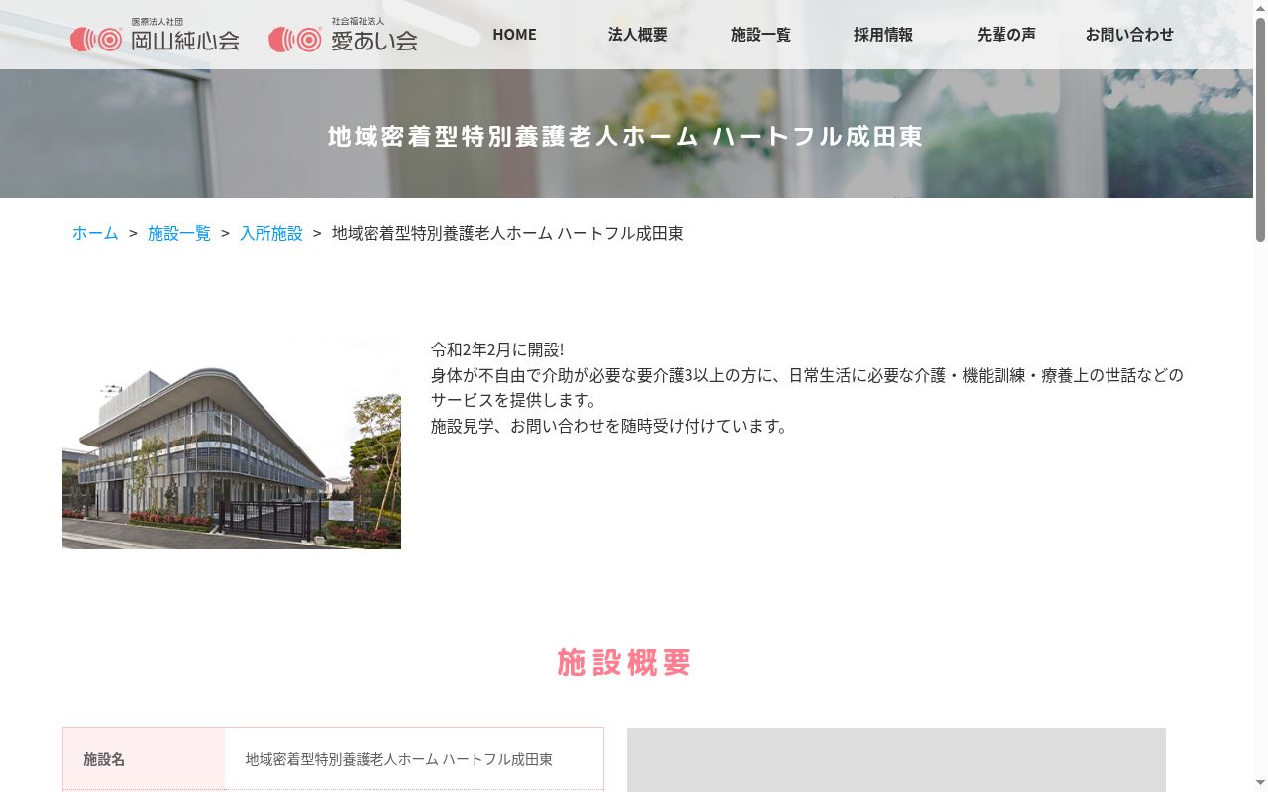Screen dimensions: 1268x792
Task: Open 施設一覧 in top navigation
Action: 761,34
